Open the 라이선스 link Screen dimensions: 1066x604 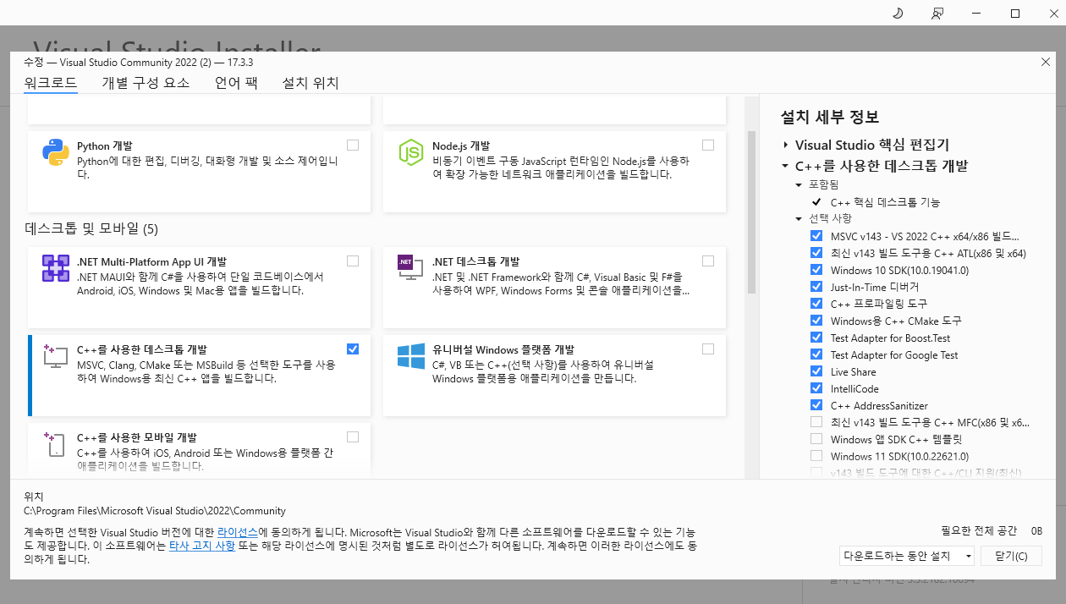pyautogui.click(x=238, y=532)
